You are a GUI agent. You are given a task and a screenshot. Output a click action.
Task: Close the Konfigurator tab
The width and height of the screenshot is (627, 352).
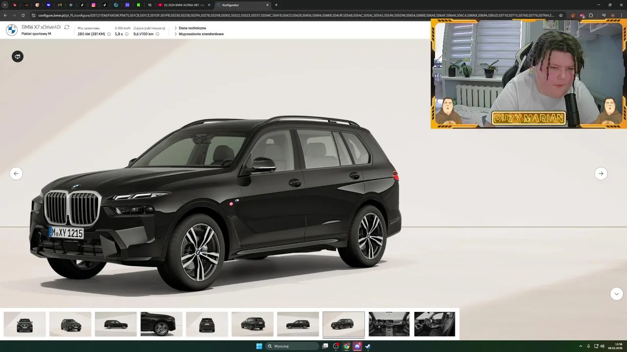point(267,5)
